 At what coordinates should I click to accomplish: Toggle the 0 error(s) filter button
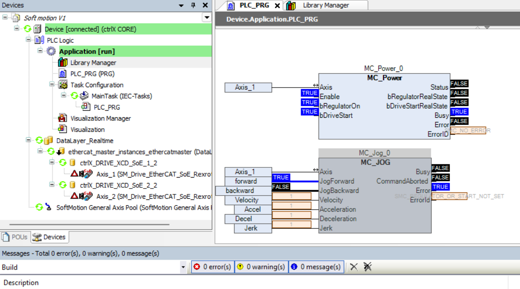click(x=213, y=267)
